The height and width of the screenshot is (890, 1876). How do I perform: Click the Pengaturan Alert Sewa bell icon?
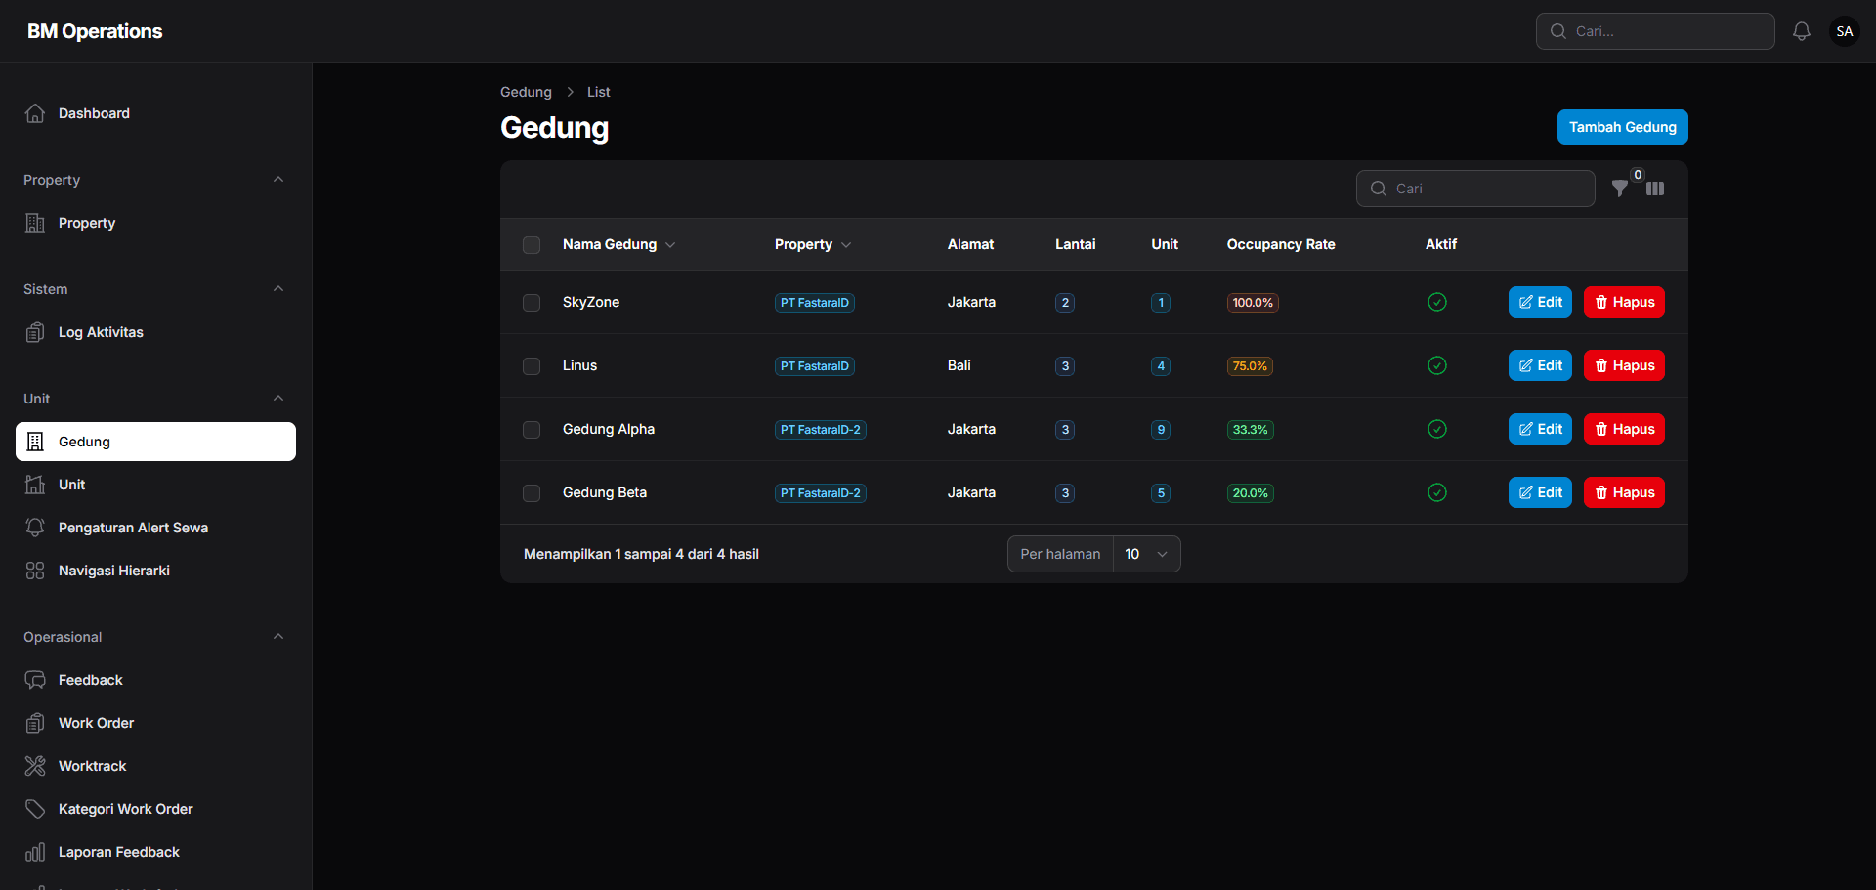coord(35,528)
